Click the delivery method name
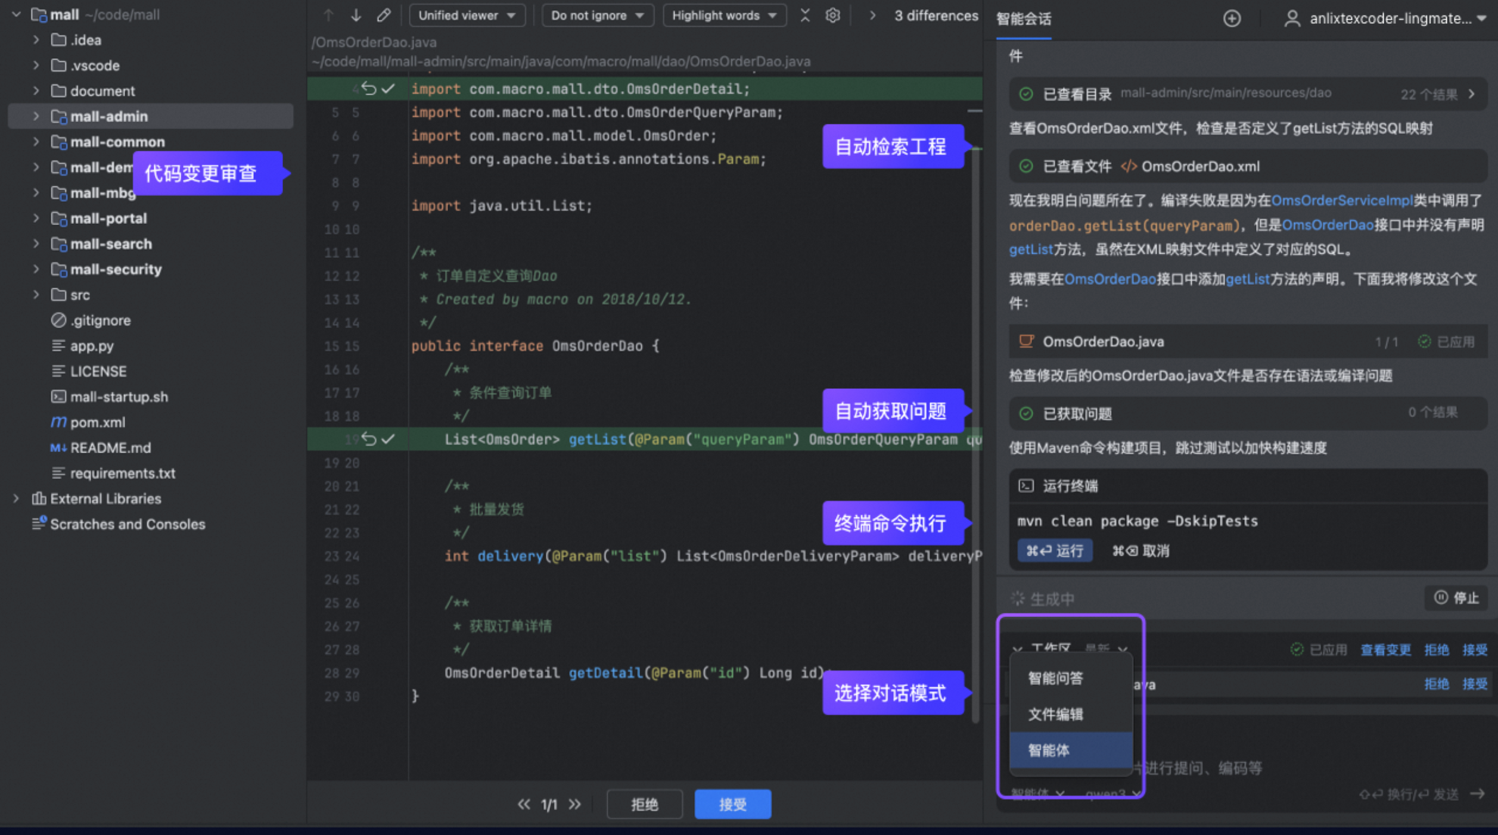 click(x=510, y=556)
